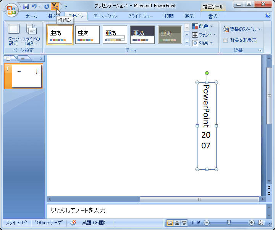Apply the first highlighted Office theme
The height and width of the screenshot is (230, 275).
tap(60, 35)
